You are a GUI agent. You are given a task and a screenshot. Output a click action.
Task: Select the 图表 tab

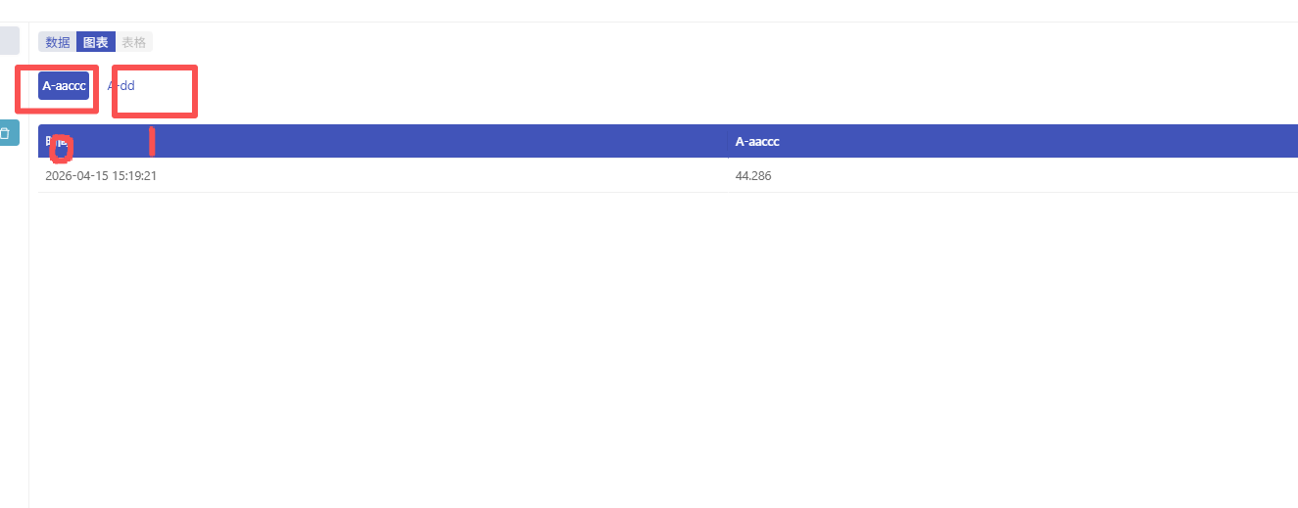tap(96, 42)
